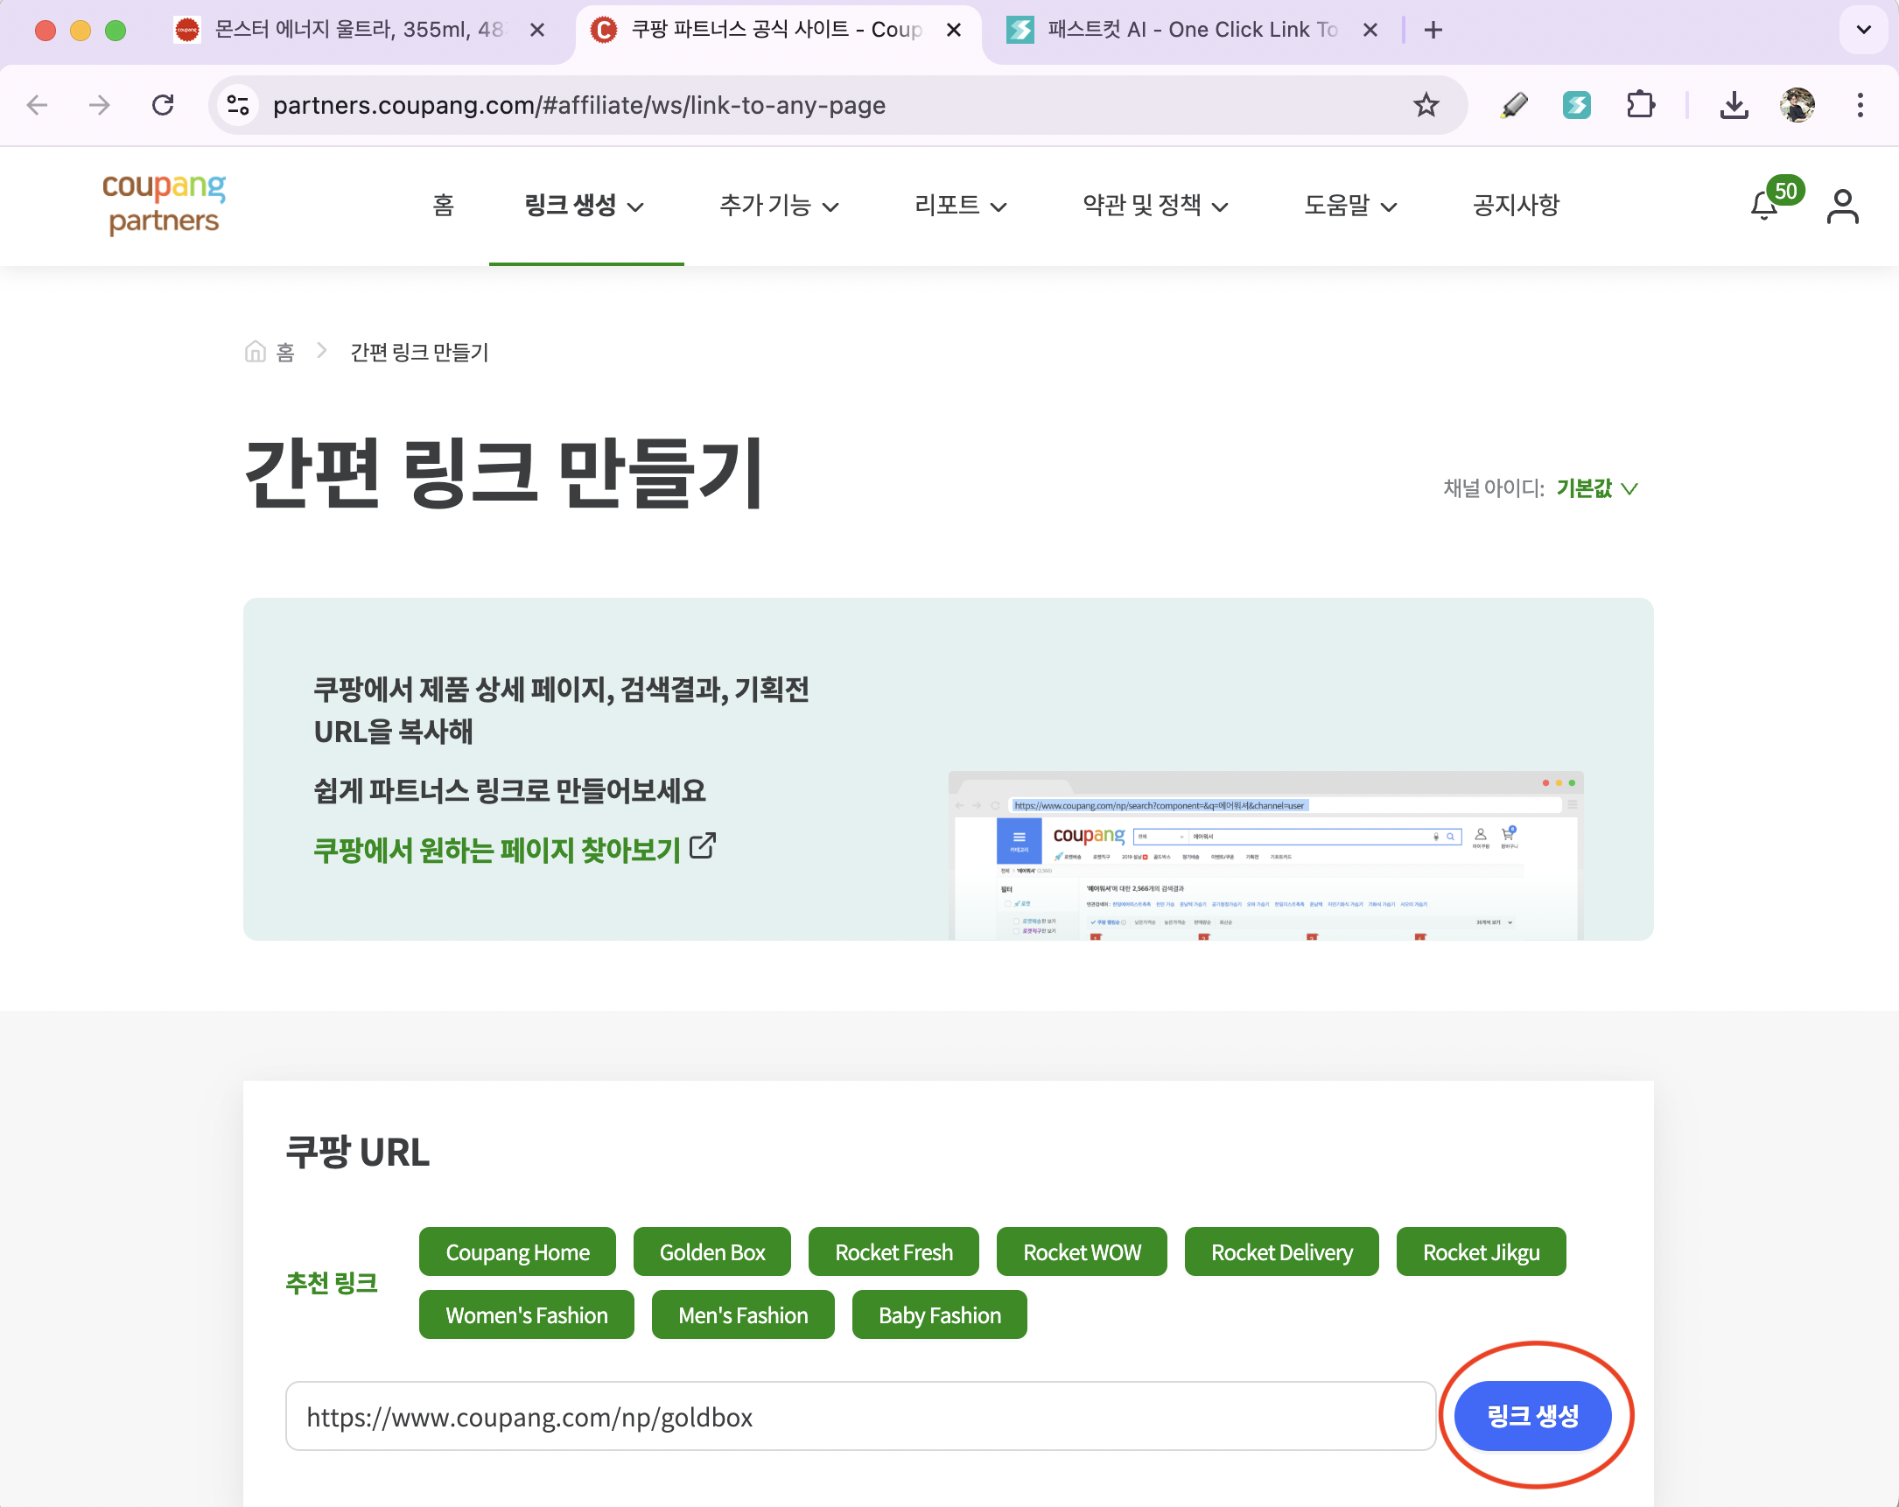Select the Women's Fashion recommended link
The height and width of the screenshot is (1507, 1899).
527,1314
